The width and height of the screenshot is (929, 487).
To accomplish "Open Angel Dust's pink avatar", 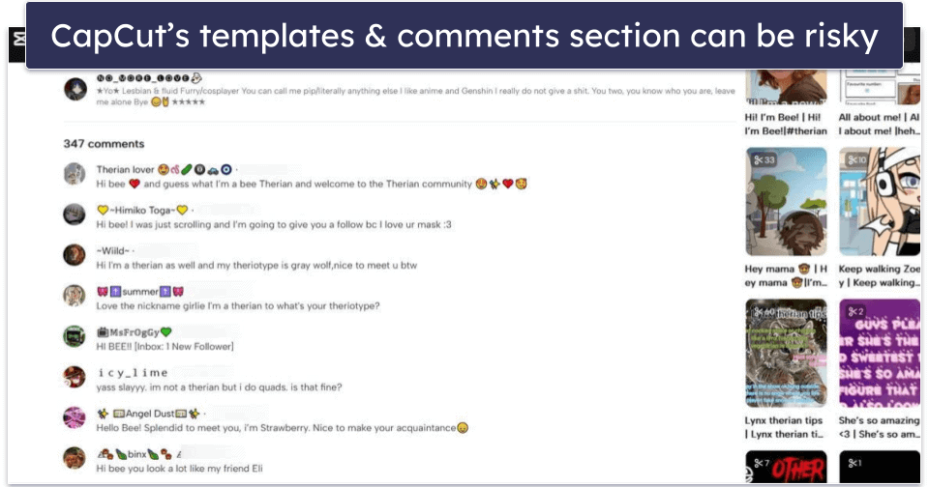I will [x=75, y=417].
